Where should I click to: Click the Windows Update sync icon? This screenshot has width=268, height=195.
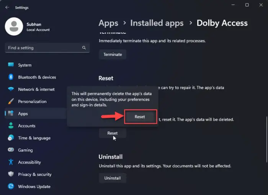(x=11, y=186)
